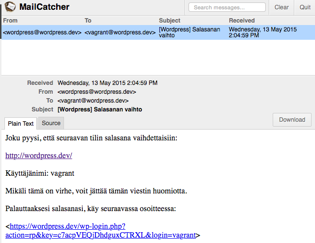
Task: Click the recipient vagrant@wordpress.dev in message list
Action: 120,32
